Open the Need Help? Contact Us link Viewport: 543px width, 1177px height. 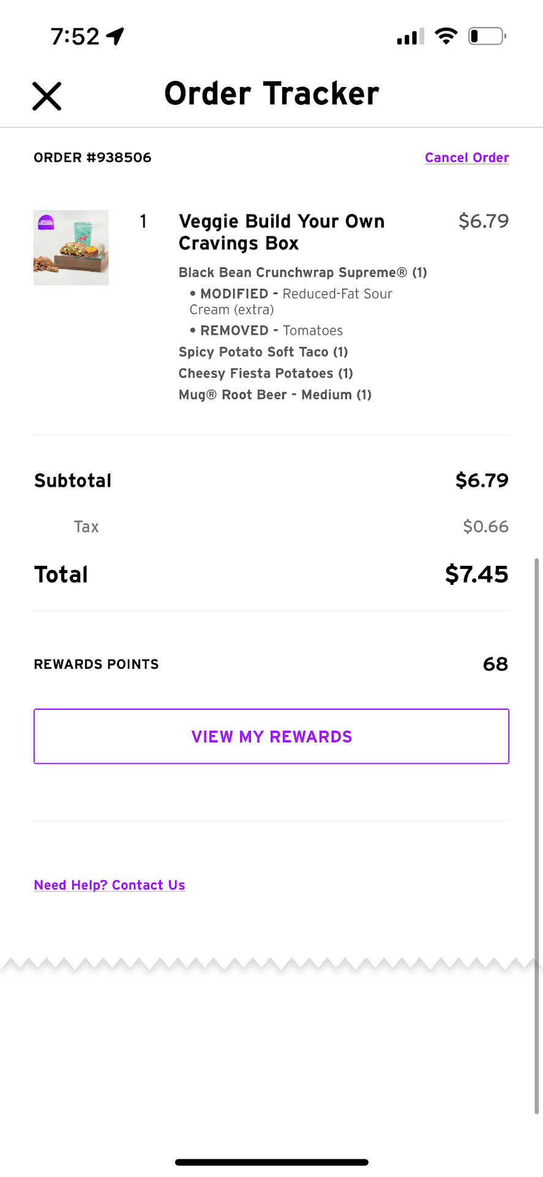110,885
